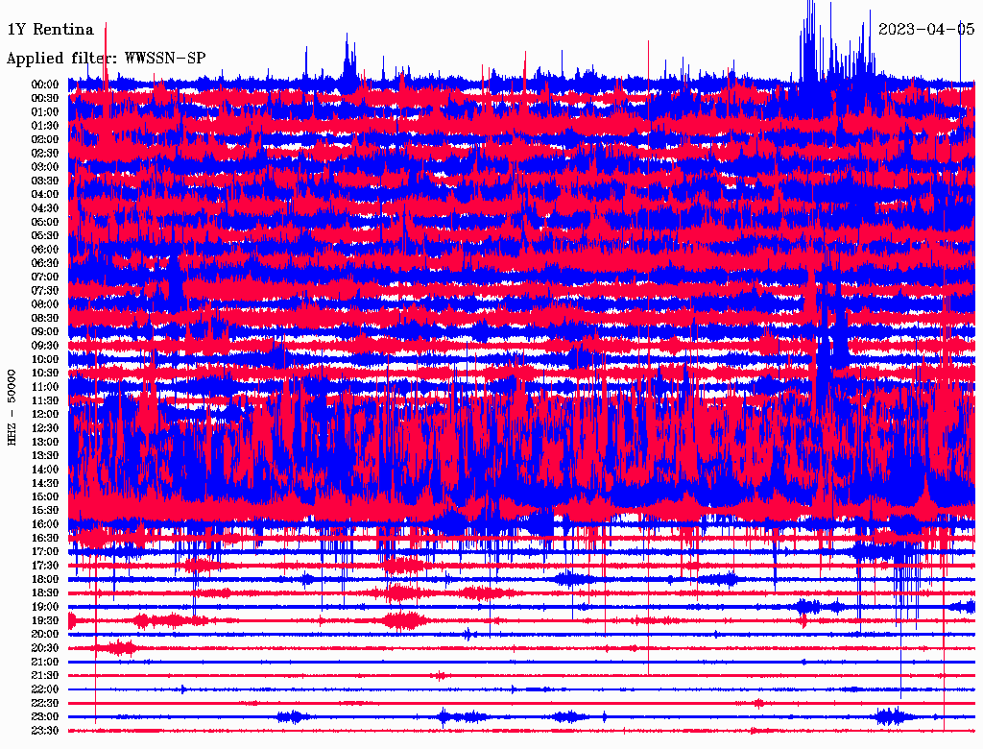Select the 20:30 time label
Screen dimensions: 983x749
tap(45, 648)
